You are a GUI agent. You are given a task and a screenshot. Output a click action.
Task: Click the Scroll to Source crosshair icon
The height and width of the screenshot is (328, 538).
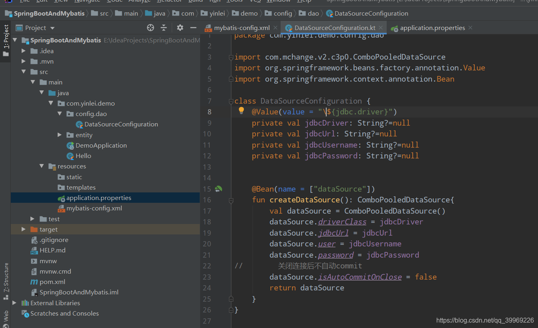pyautogui.click(x=150, y=28)
